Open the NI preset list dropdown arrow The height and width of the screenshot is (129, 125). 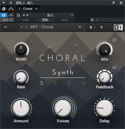tap(80, 27)
